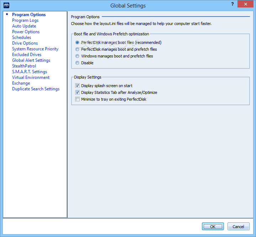The width and height of the screenshot is (256, 237).
Task: Click the PerfectDisk app icon in title bar
Action: pyautogui.click(x=6, y=5)
